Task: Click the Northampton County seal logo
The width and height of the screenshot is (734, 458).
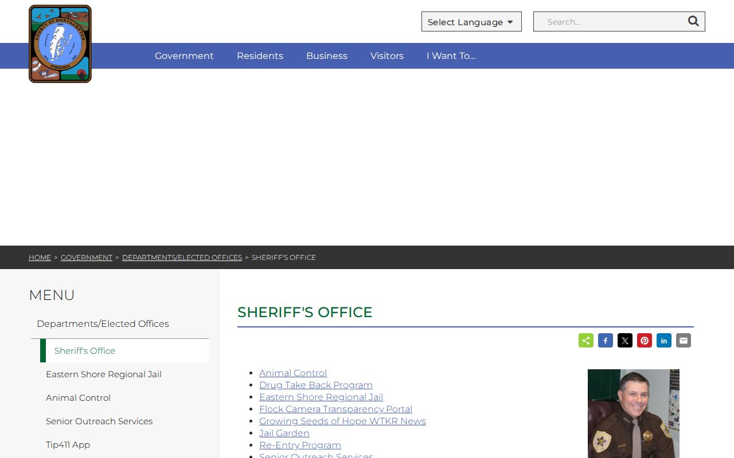Action: [x=60, y=44]
